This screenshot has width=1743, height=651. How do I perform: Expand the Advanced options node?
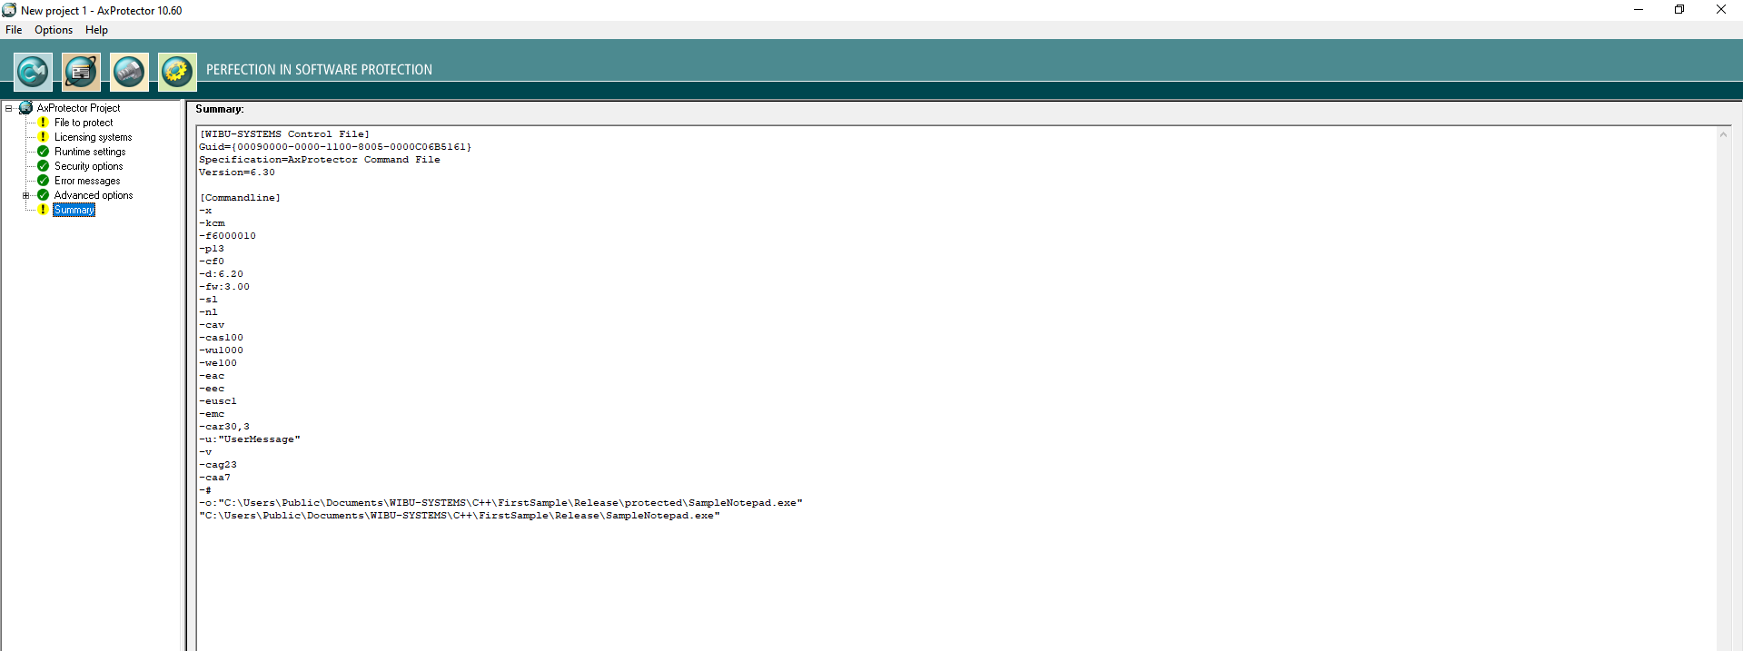26,195
